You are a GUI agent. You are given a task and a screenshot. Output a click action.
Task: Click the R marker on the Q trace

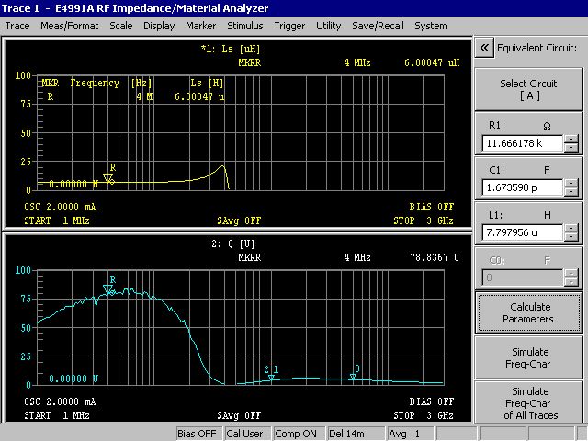click(108, 288)
